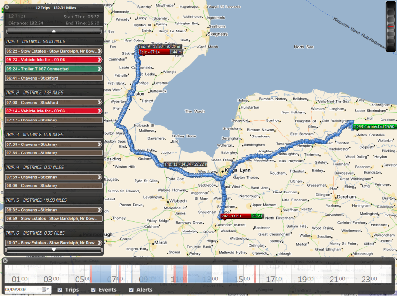
Task: Close the trips list panel
Action: click(x=6, y=8)
